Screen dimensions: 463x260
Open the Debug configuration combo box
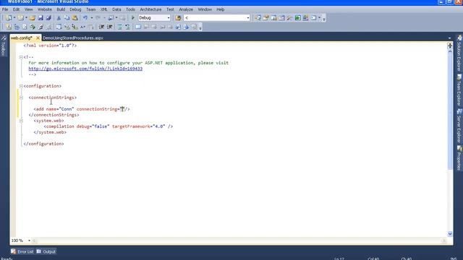pyautogui.click(x=154, y=18)
